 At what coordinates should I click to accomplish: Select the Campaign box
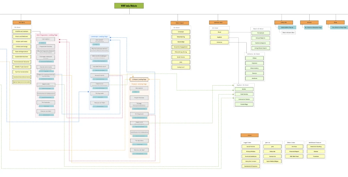coord(181,32)
